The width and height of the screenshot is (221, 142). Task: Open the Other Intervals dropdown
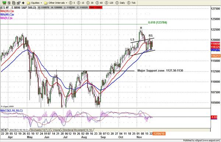(x=55, y=3)
